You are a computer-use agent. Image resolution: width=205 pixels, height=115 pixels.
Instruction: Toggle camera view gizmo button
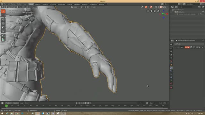click(152, 11)
